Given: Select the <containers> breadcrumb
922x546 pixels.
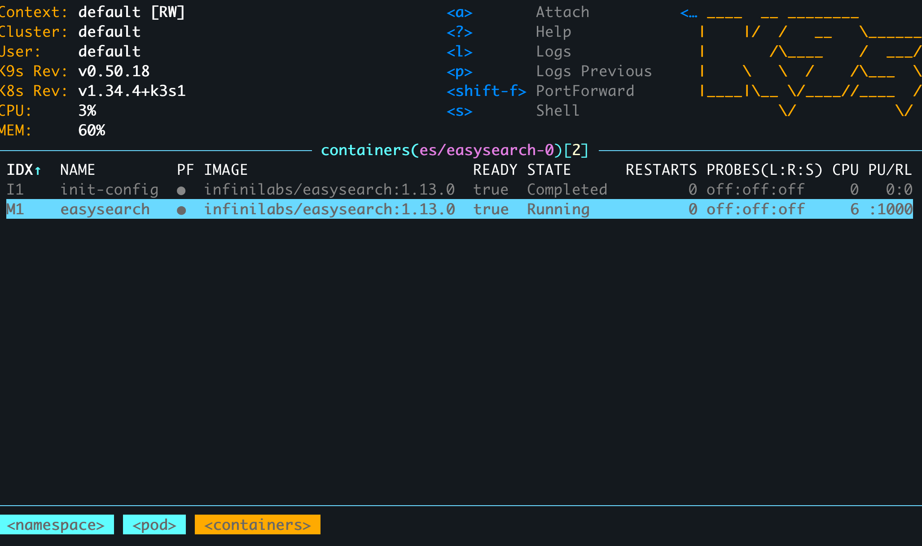Looking at the screenshot, I should (257, 524).
